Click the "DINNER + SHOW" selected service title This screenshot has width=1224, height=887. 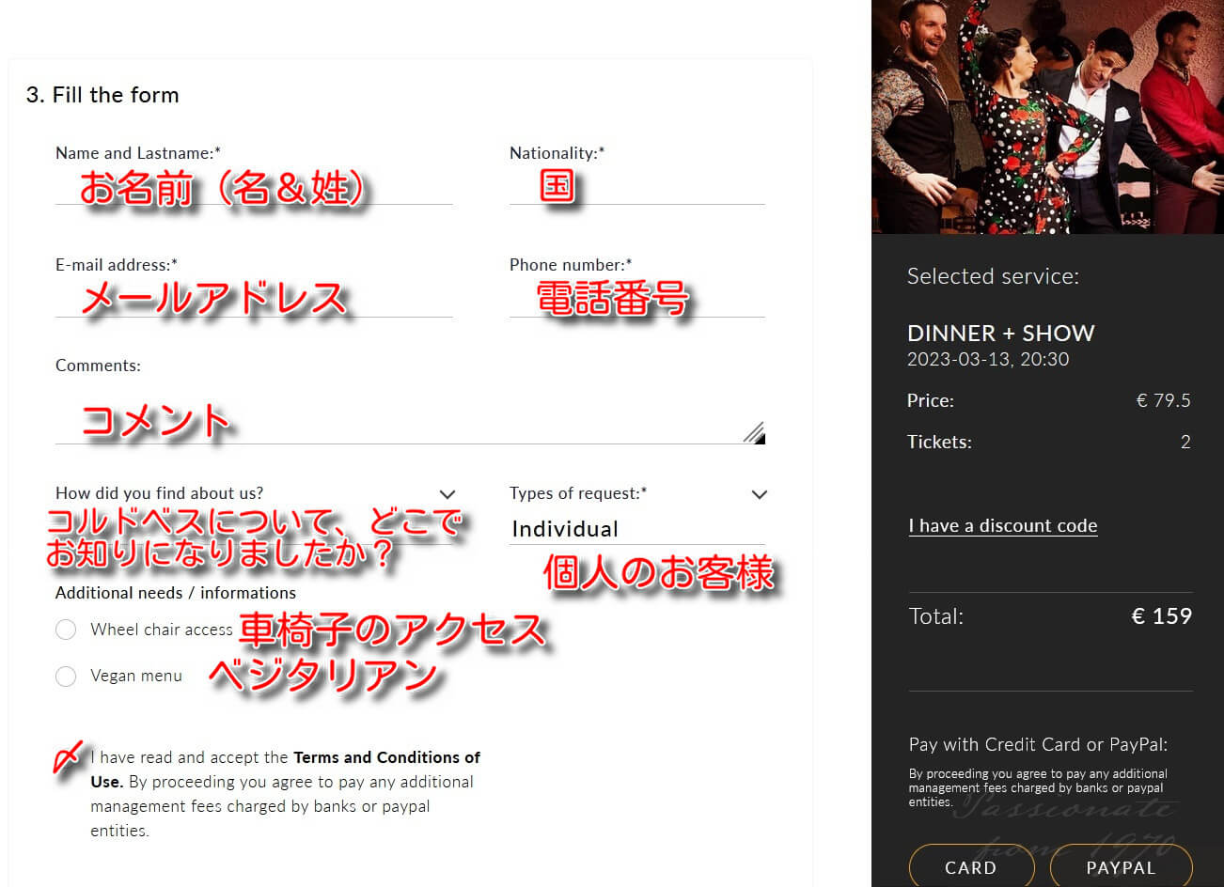(x=1000, y=334)
